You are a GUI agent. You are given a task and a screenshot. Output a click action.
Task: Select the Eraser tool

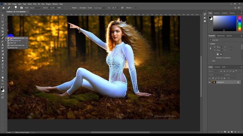click(x=3, y=51)
